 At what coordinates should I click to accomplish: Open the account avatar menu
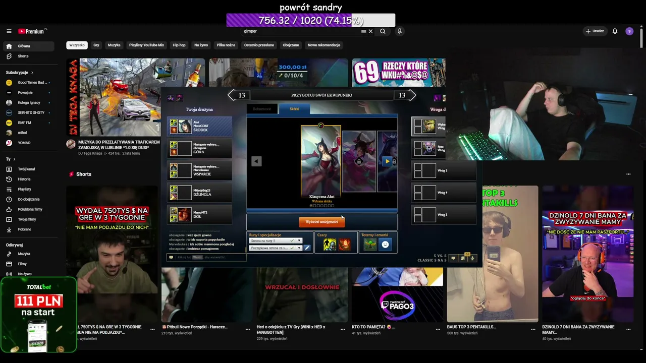coord(629,31)
